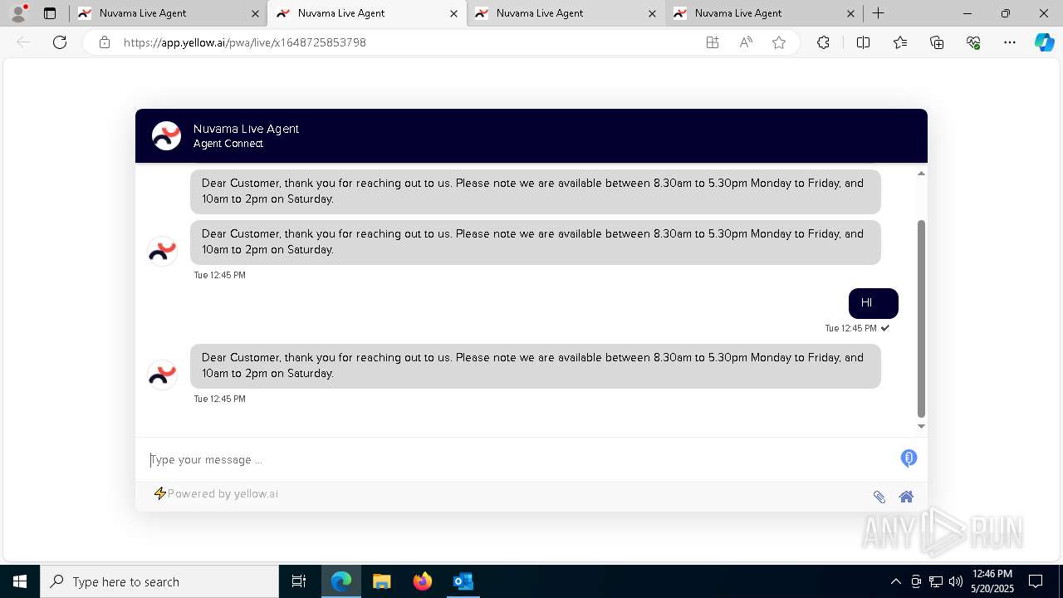Open Edge Settings and more menu
Screen dimensions: 1063x598
1010,42
